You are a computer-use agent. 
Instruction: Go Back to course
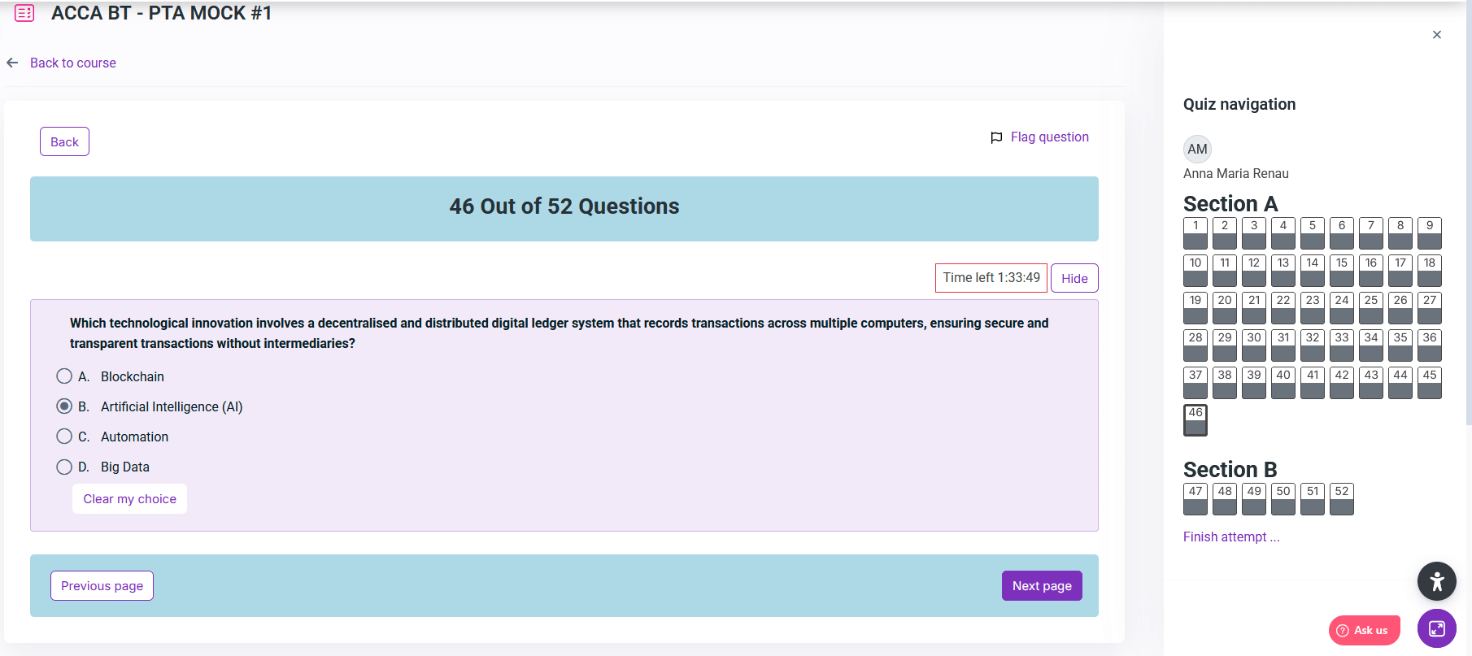click(72, 63)
